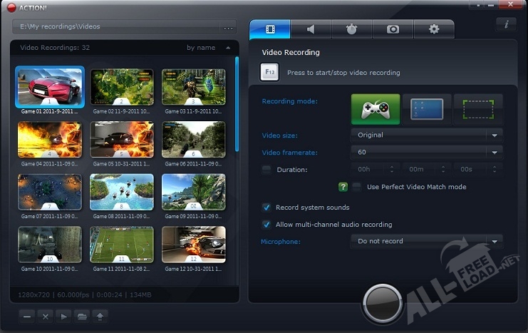The image size is (528, 333).
Task: Open the recordings folder icon in the bottom toolbar
Action: pos(83,315)
